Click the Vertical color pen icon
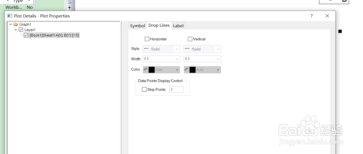 pos(186,70)
